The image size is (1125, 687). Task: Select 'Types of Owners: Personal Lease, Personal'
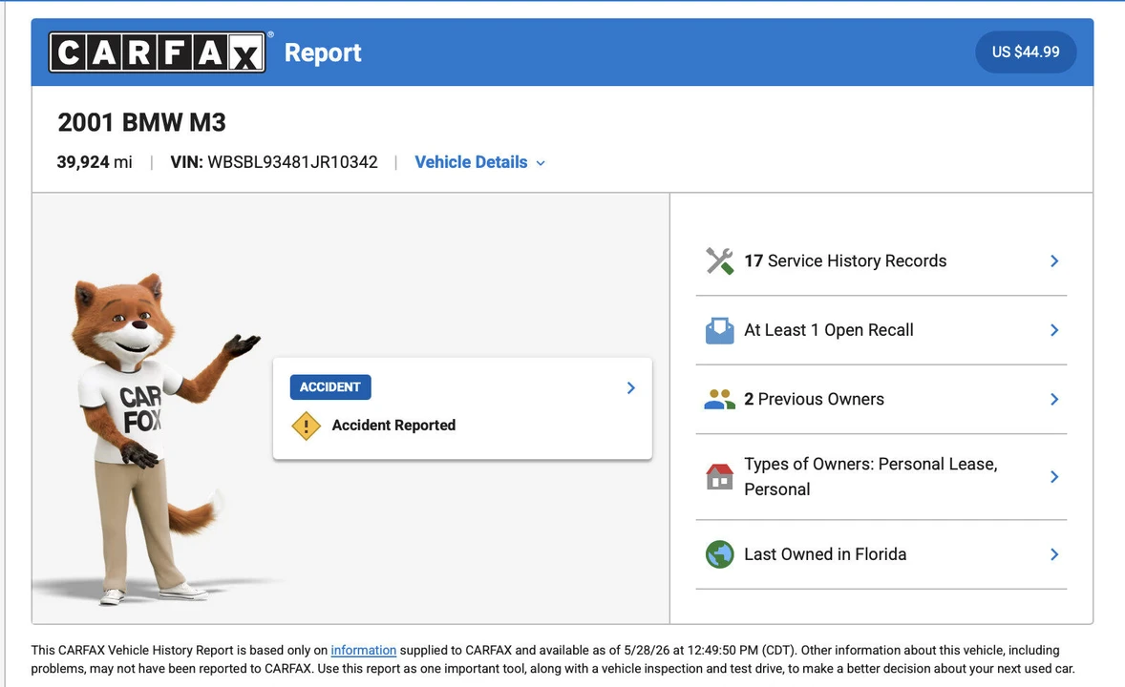click(x=870, y=477)
